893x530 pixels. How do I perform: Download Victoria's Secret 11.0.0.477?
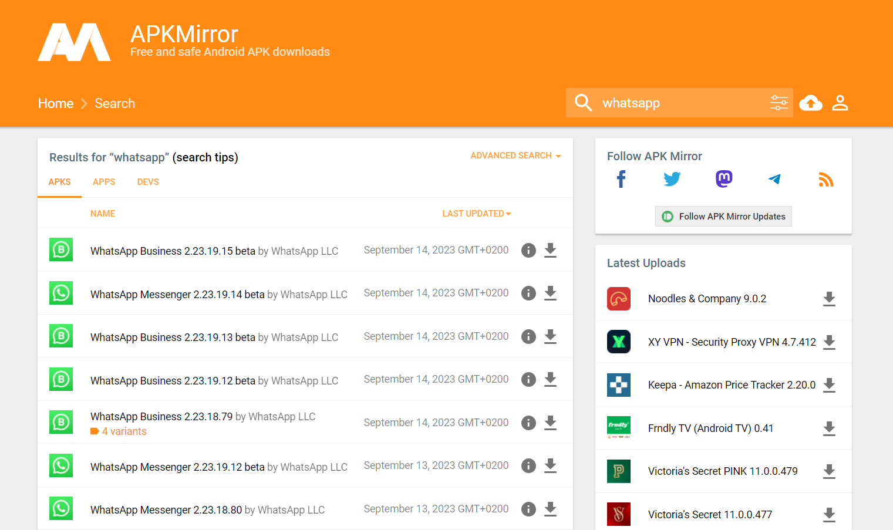tap(829, 515)
